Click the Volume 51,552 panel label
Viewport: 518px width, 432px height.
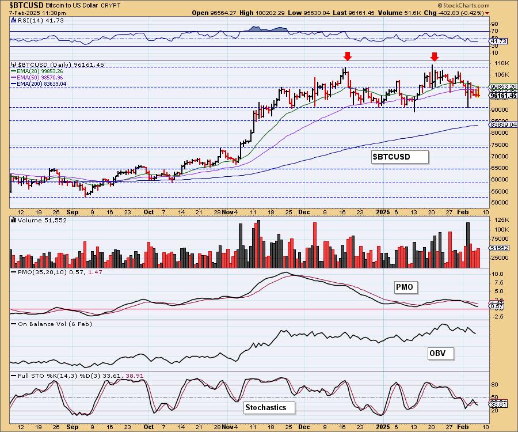pyautogui.click(x=42, y=220)
